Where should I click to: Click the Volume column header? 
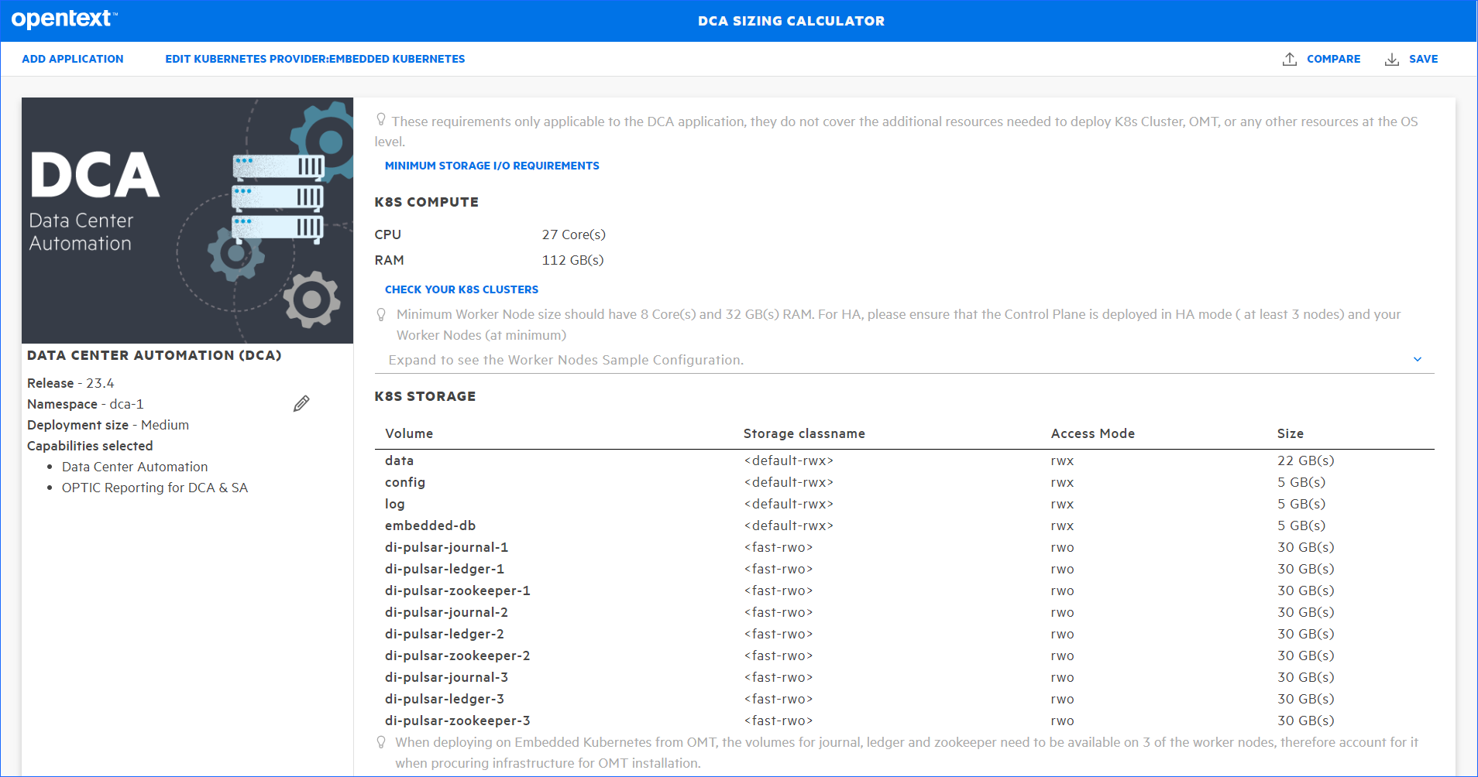click(409, 433)
